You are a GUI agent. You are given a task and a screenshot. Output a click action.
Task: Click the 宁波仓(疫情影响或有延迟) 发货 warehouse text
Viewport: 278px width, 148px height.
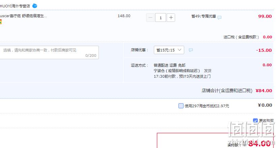pyautogui.click(x=183, y=71)
